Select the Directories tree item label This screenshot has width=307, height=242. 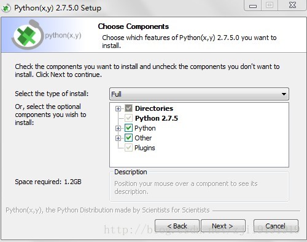coord(154,108)
